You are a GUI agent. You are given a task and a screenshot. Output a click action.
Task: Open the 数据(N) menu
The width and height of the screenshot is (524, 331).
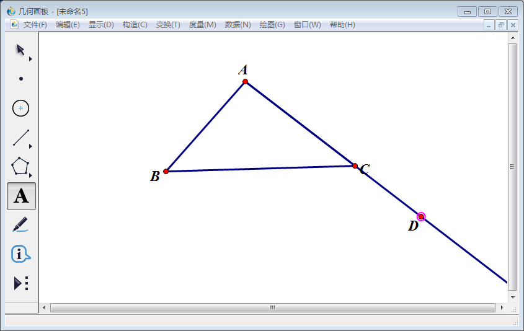(x=238, y=25)
